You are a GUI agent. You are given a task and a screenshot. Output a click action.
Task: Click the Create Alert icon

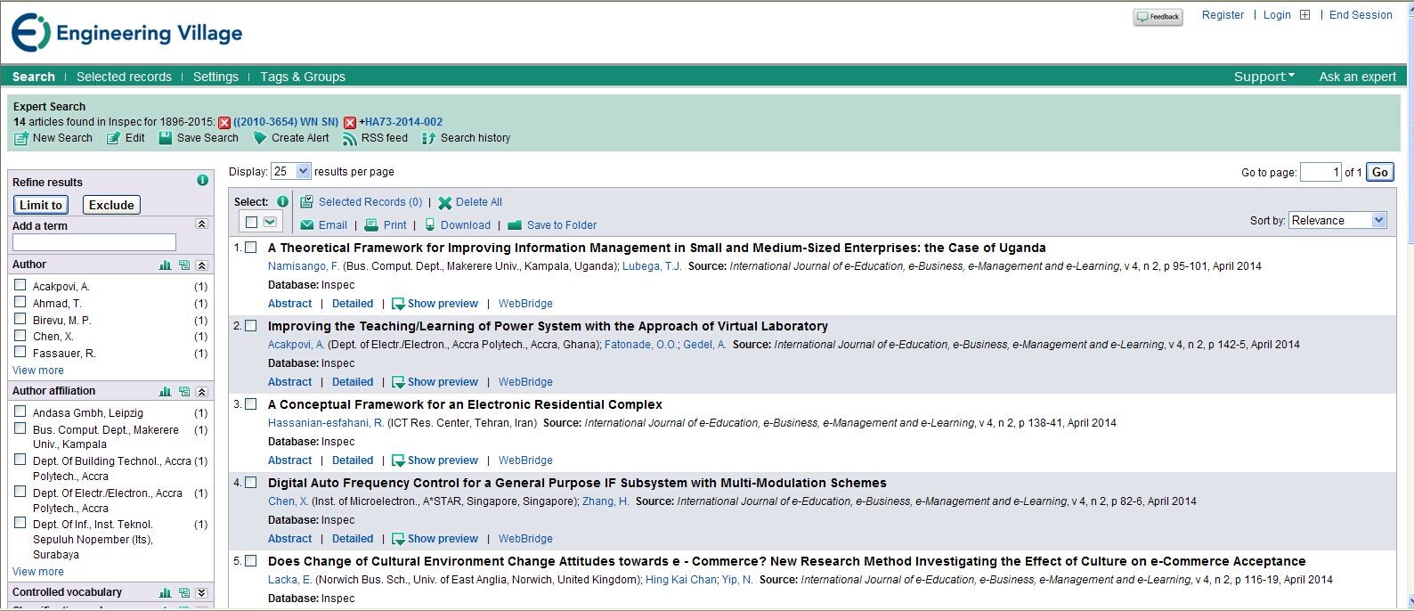(x=260, y=138)
